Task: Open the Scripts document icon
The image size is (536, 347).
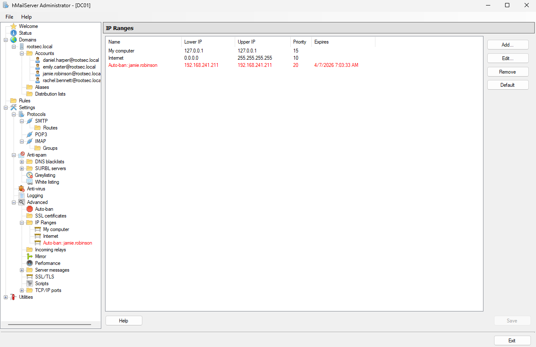Action: coord(30,284)
